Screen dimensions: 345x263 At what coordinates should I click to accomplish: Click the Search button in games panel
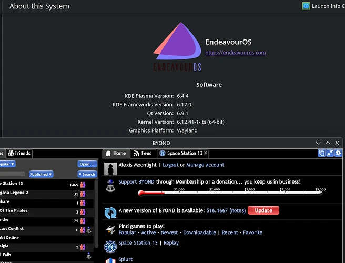[x=87, y=174]
